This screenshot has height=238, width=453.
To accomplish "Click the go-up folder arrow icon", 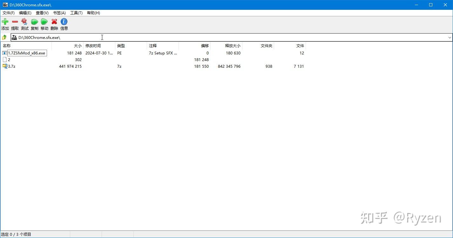I will click(x=4, y=37).
